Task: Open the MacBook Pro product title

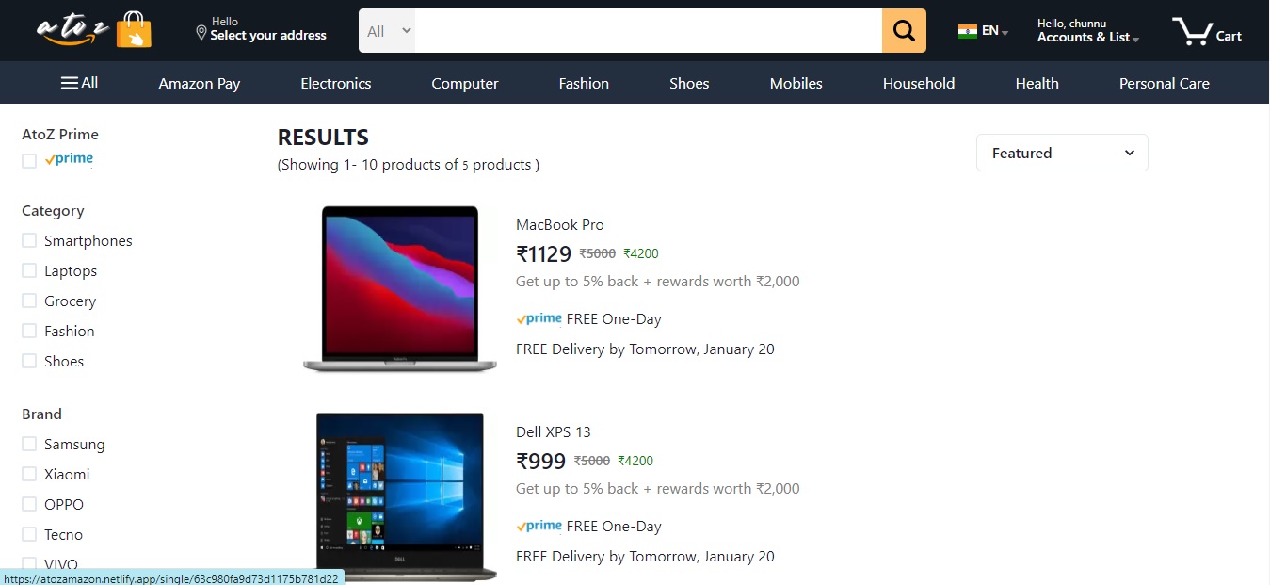Action: click(x=560, y=224)
